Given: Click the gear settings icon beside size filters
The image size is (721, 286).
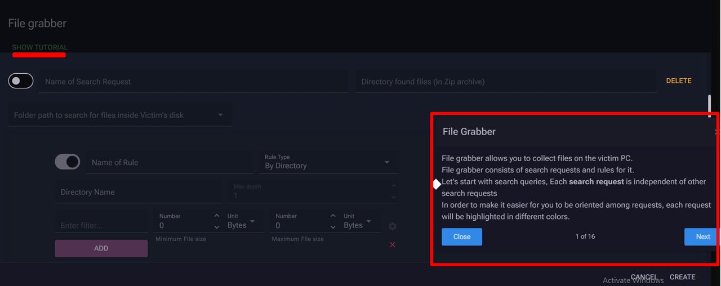Looking at the screenshot, I should (x=393, y=226).
